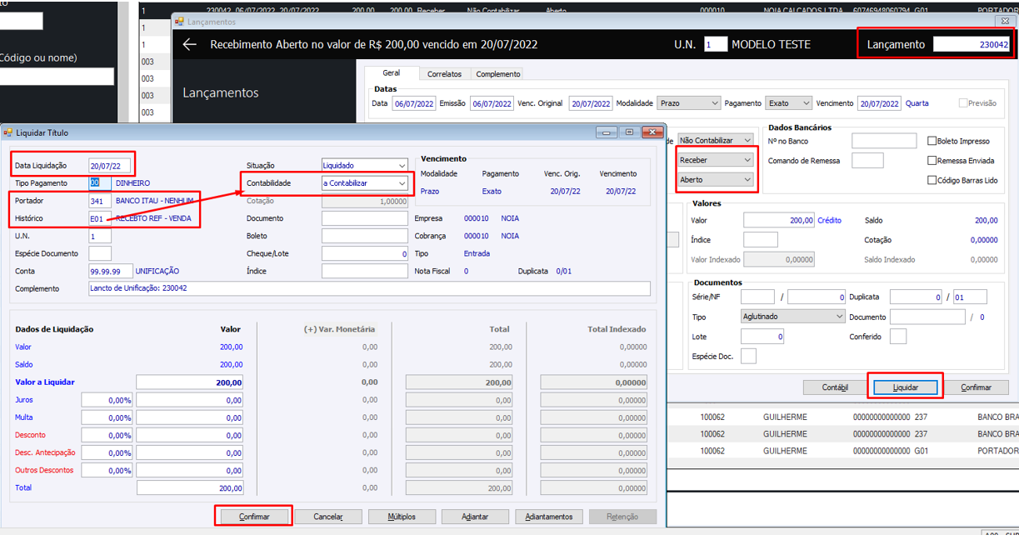The height and width of the screenshot is (540, 1019).
Task: Click the Liquidar button
Action: click(x=906, y=387)
